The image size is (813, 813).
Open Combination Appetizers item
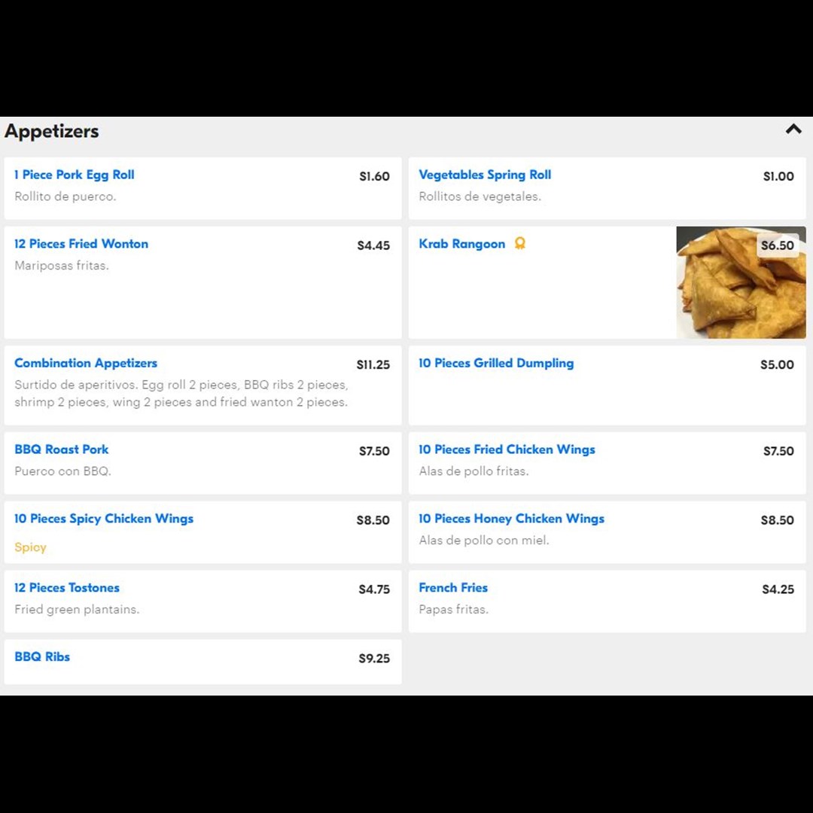(x=202, y=385)
